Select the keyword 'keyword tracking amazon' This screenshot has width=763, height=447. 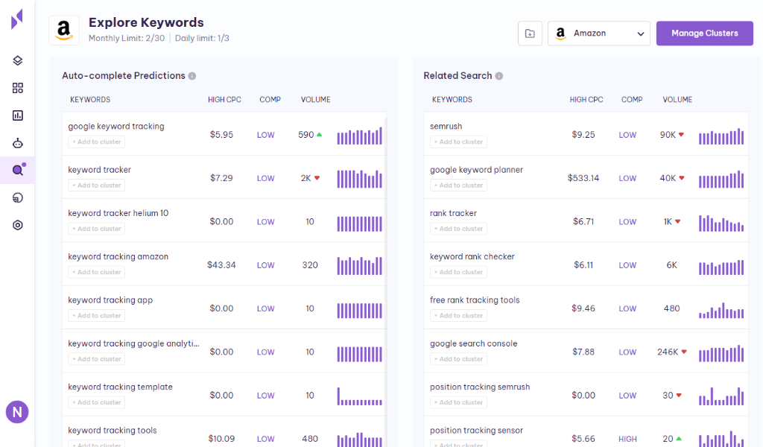pyautogui.click(x=118, y=257)
